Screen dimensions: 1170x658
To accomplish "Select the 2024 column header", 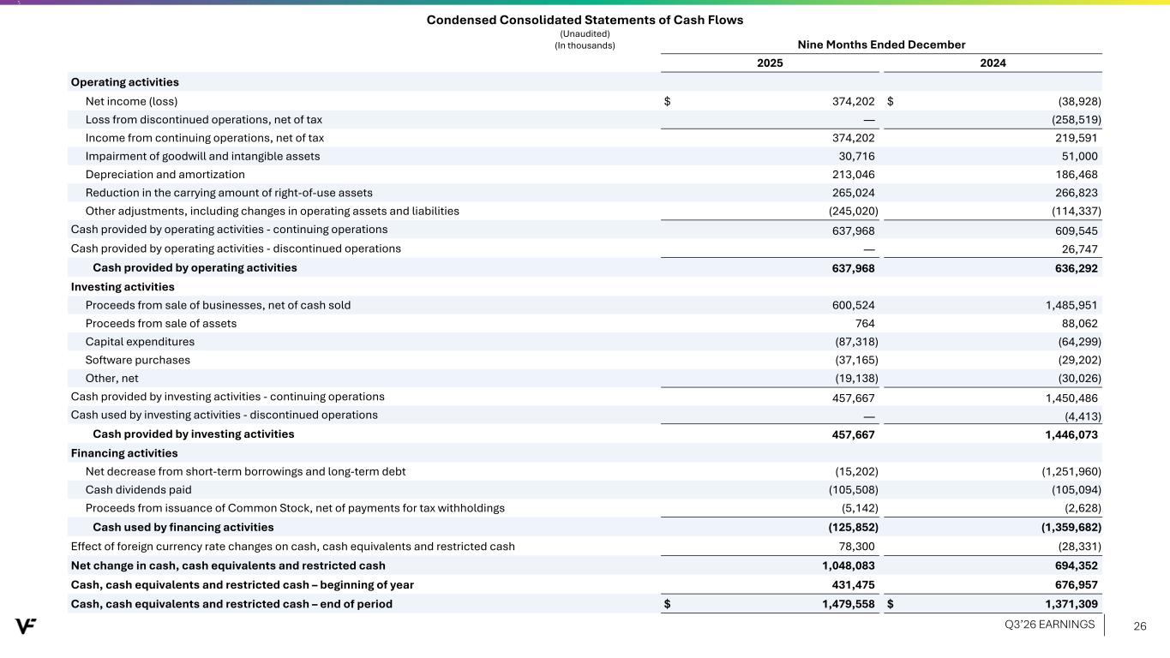I will point(993,63).
